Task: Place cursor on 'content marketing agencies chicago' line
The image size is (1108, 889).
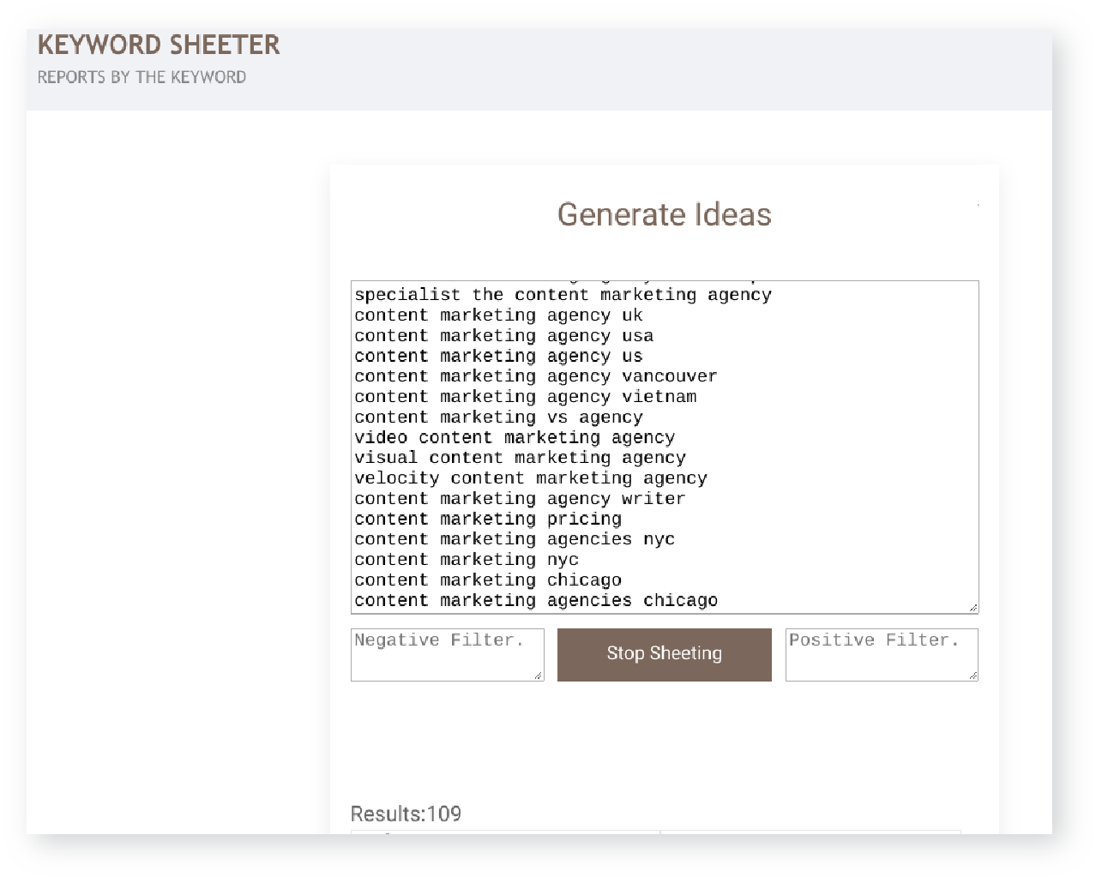Action: tap(535, 601)
